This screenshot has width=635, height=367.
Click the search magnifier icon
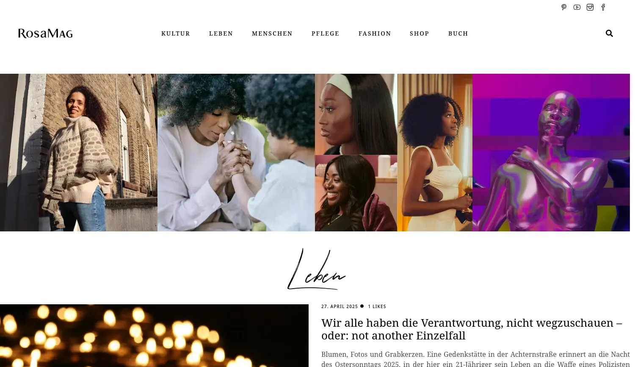tap(609, 33)
